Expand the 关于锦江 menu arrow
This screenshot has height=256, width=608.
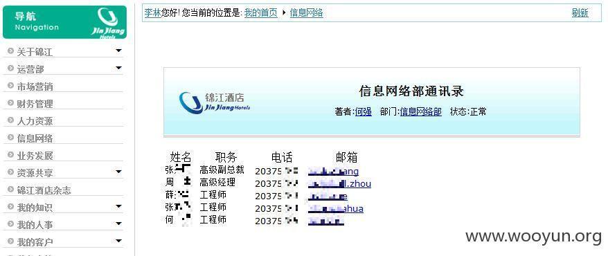[x=118, y=51]
